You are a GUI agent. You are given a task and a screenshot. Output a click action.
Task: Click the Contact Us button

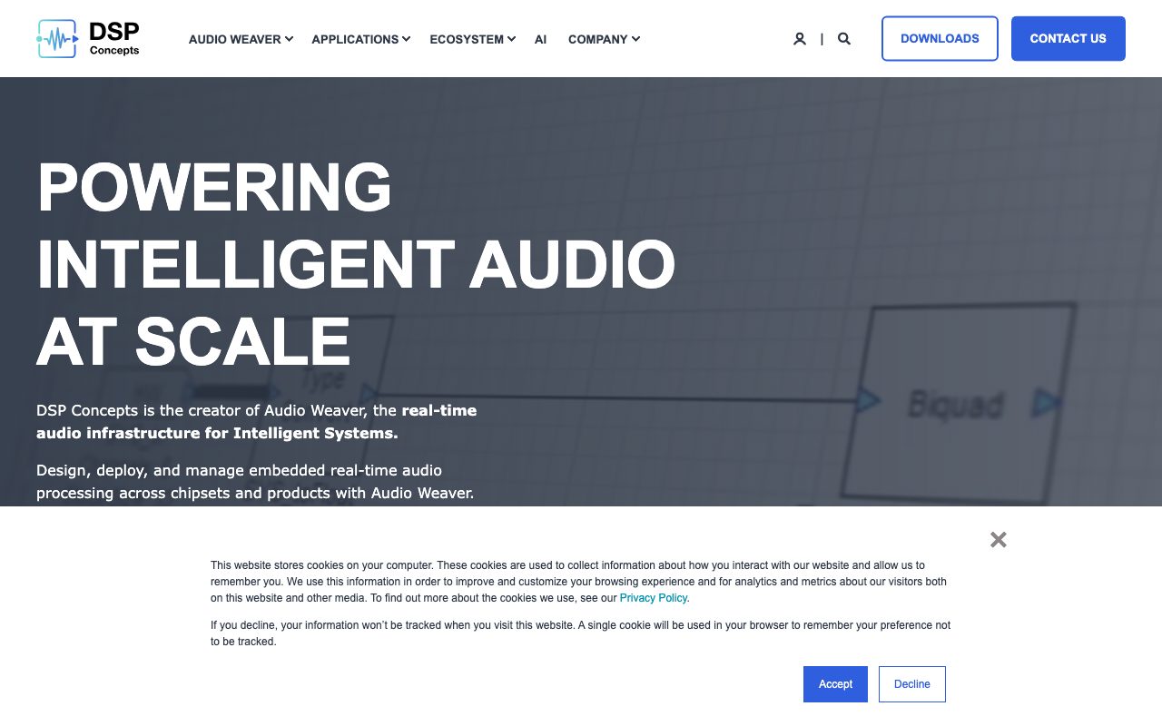1068,38
